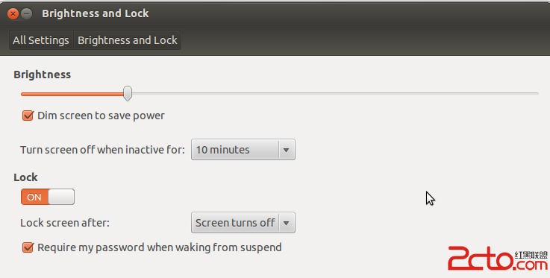Turn off the Lock ON switch
Viewport: 550px width, 278px height.
(48, 197)
